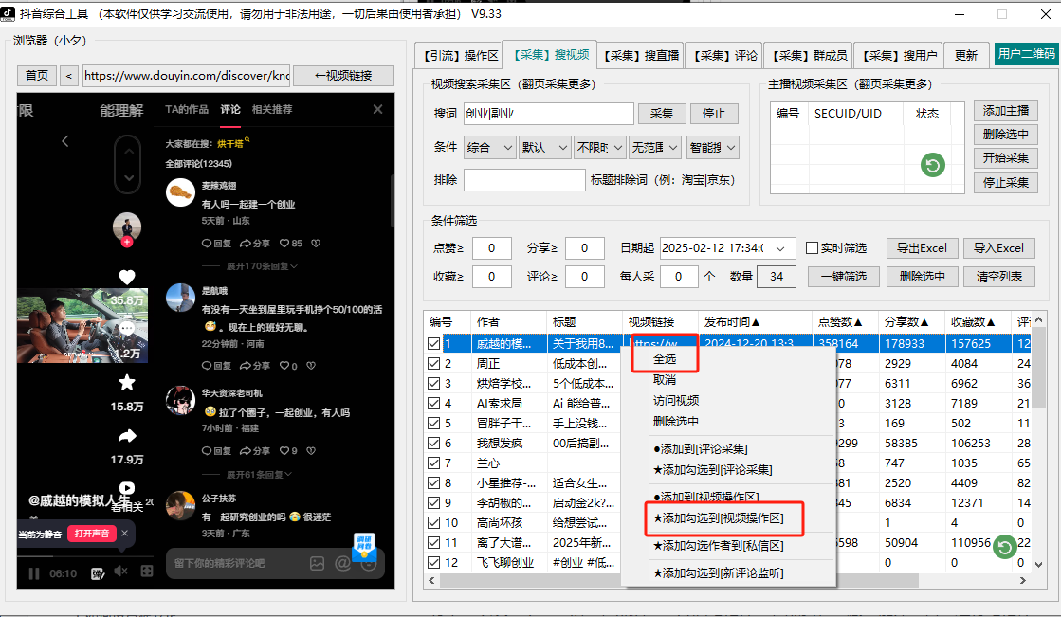The height and width of the screenshot is (617, 1061).
Task: Click the heart like icon on the video
Action: (126, 278)
